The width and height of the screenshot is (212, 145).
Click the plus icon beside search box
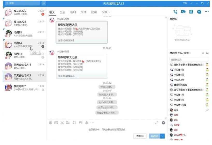click(x=44, y=3)
